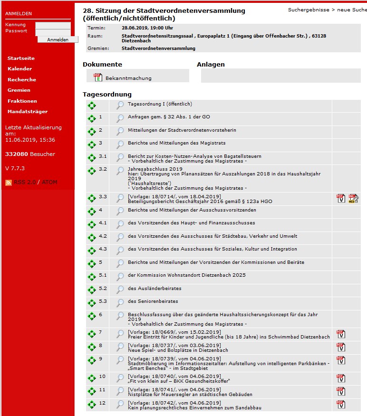This screenshot has height=416, width=367.
Task: Select Fraktionen from sidebar menu
Action: pyautogui.click(x=22, y=101)
